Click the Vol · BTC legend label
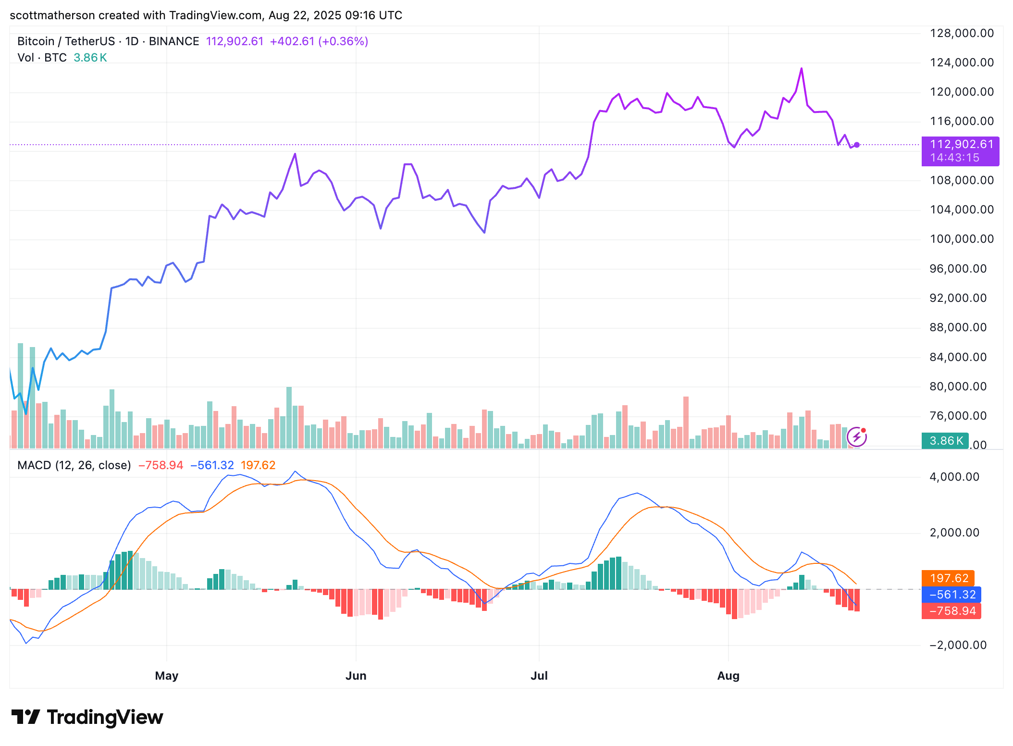 pos(42,58)
